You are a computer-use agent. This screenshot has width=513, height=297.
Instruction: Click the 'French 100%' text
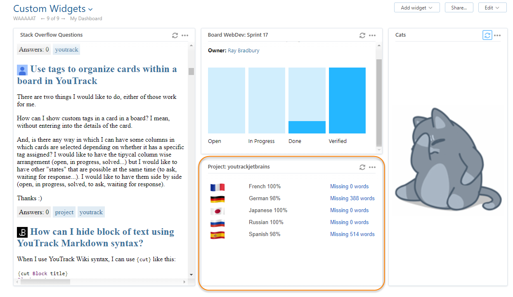tap(265, 186)
